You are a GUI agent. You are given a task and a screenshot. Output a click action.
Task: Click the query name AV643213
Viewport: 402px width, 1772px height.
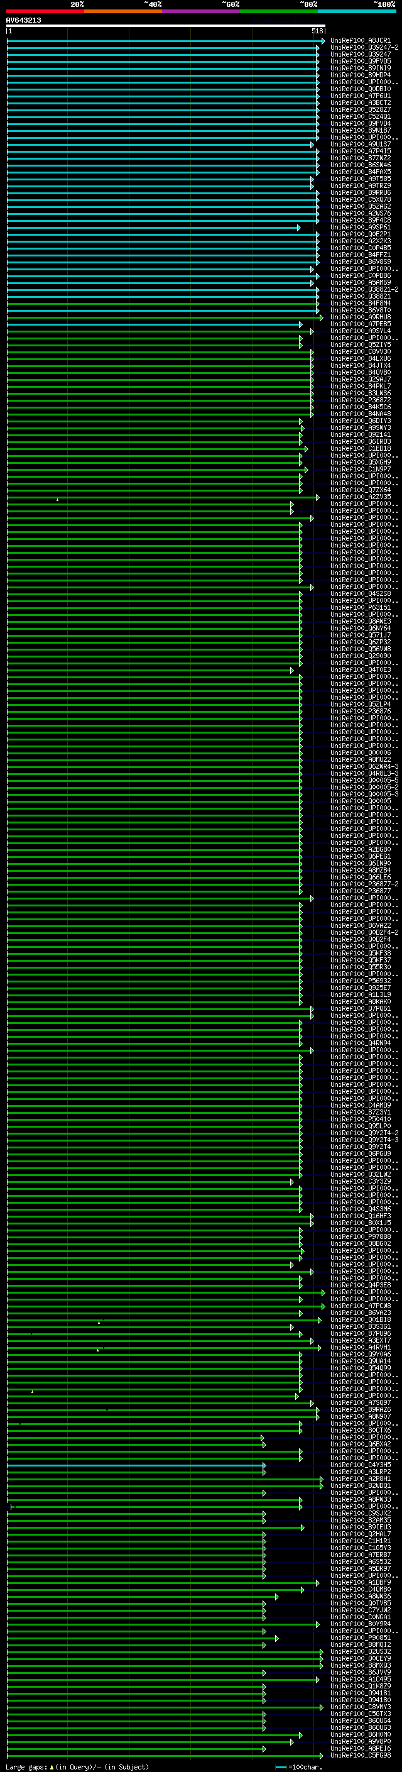pos(23,21)
